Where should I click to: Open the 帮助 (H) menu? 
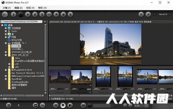click(x=42, y=8)
